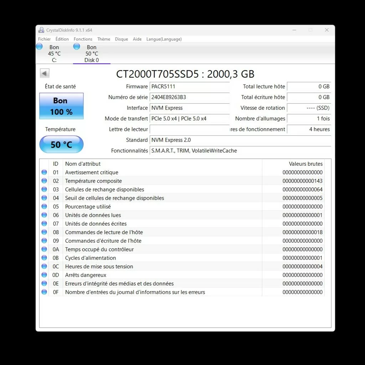Click status orb for Commandes de lecture row
This screenshot has height=365, width=365.
44,232
